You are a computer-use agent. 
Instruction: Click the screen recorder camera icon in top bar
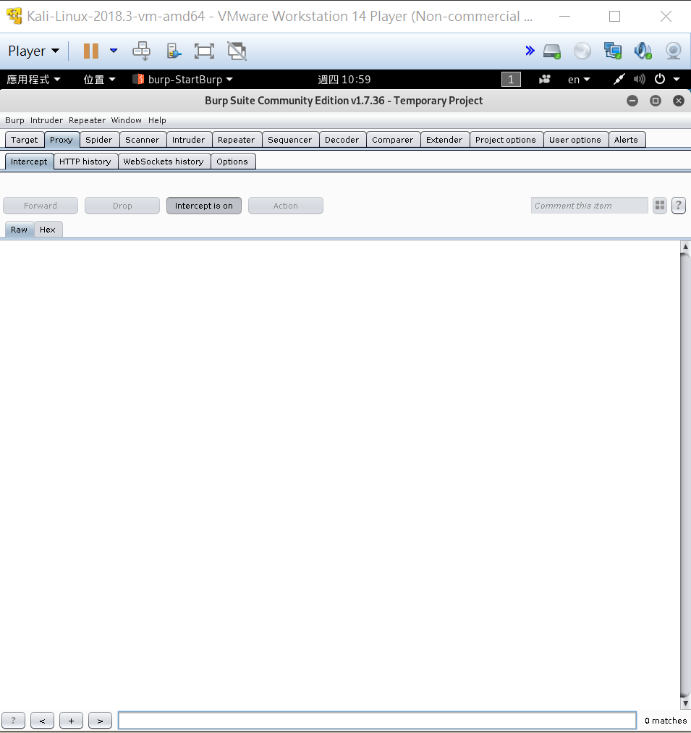pyautogui.click(x=544, y=80)
